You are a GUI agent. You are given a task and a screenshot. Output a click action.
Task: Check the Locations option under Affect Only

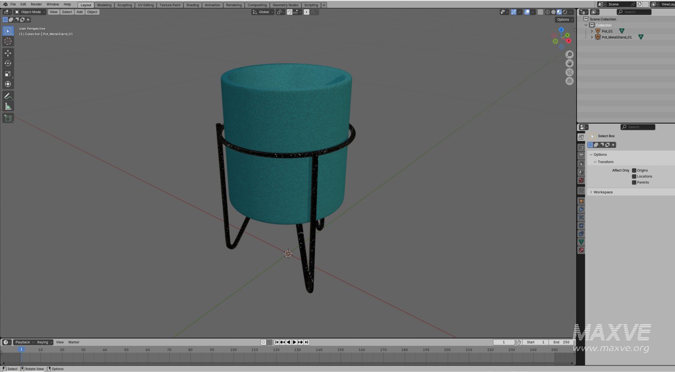coord(634,176)
